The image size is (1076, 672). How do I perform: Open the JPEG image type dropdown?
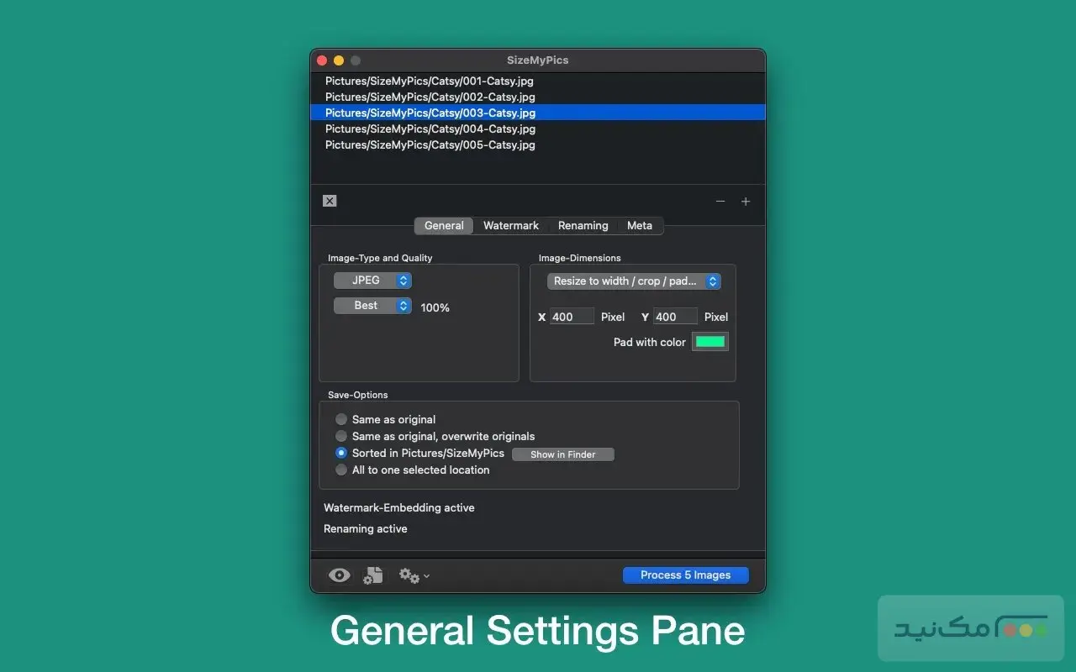[372, 281]
